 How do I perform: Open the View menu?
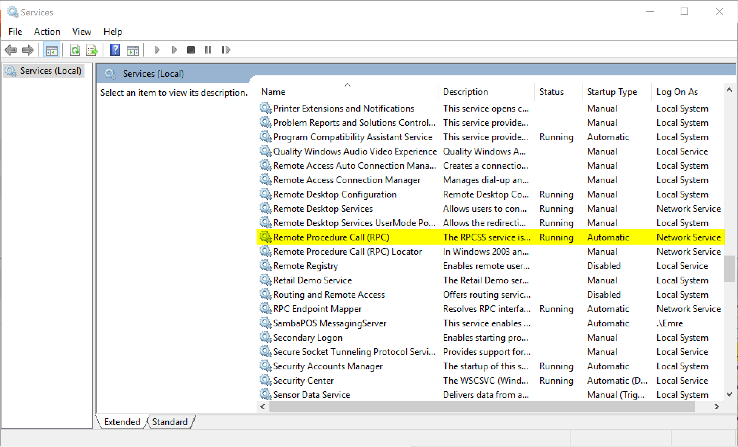[81, 32]
